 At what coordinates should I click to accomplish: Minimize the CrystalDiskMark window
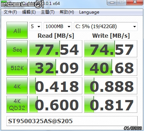[x=112, y=2]
